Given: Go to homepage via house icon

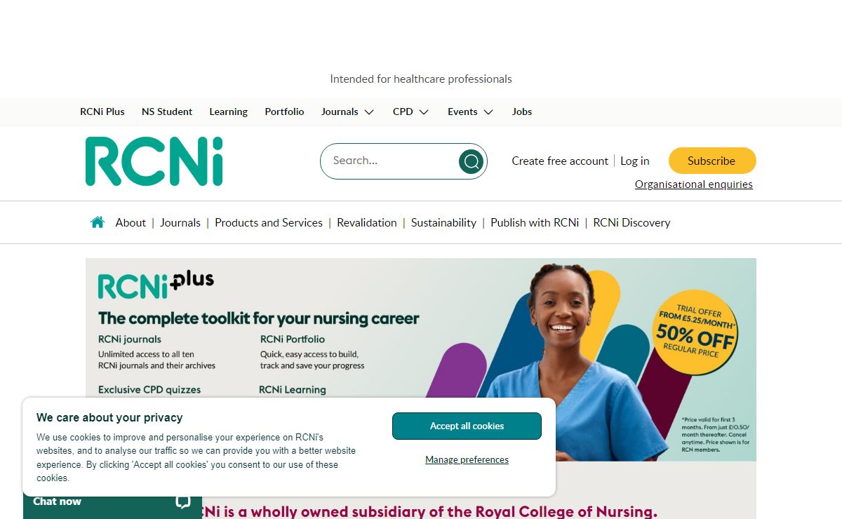Looking at the screenshot, I should coord(98,222).
